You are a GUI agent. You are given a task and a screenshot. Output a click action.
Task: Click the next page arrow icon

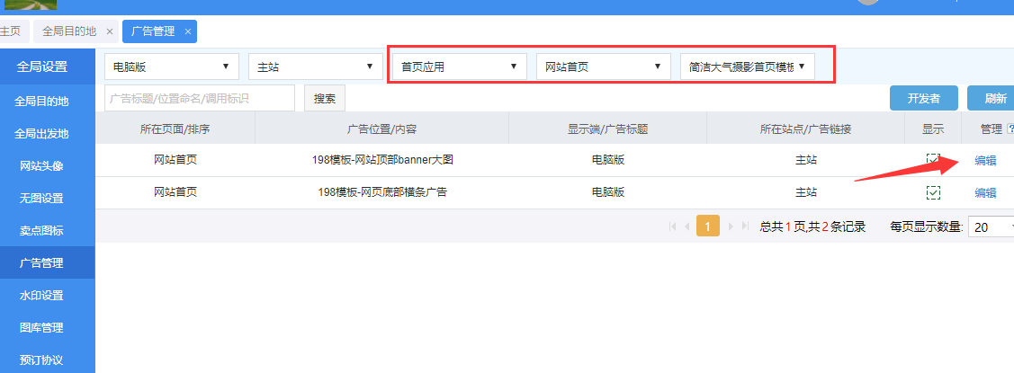click(x=730, y=227)
